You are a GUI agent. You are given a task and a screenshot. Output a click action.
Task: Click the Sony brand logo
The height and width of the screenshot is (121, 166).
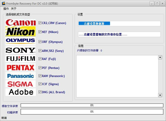point(21,50)
